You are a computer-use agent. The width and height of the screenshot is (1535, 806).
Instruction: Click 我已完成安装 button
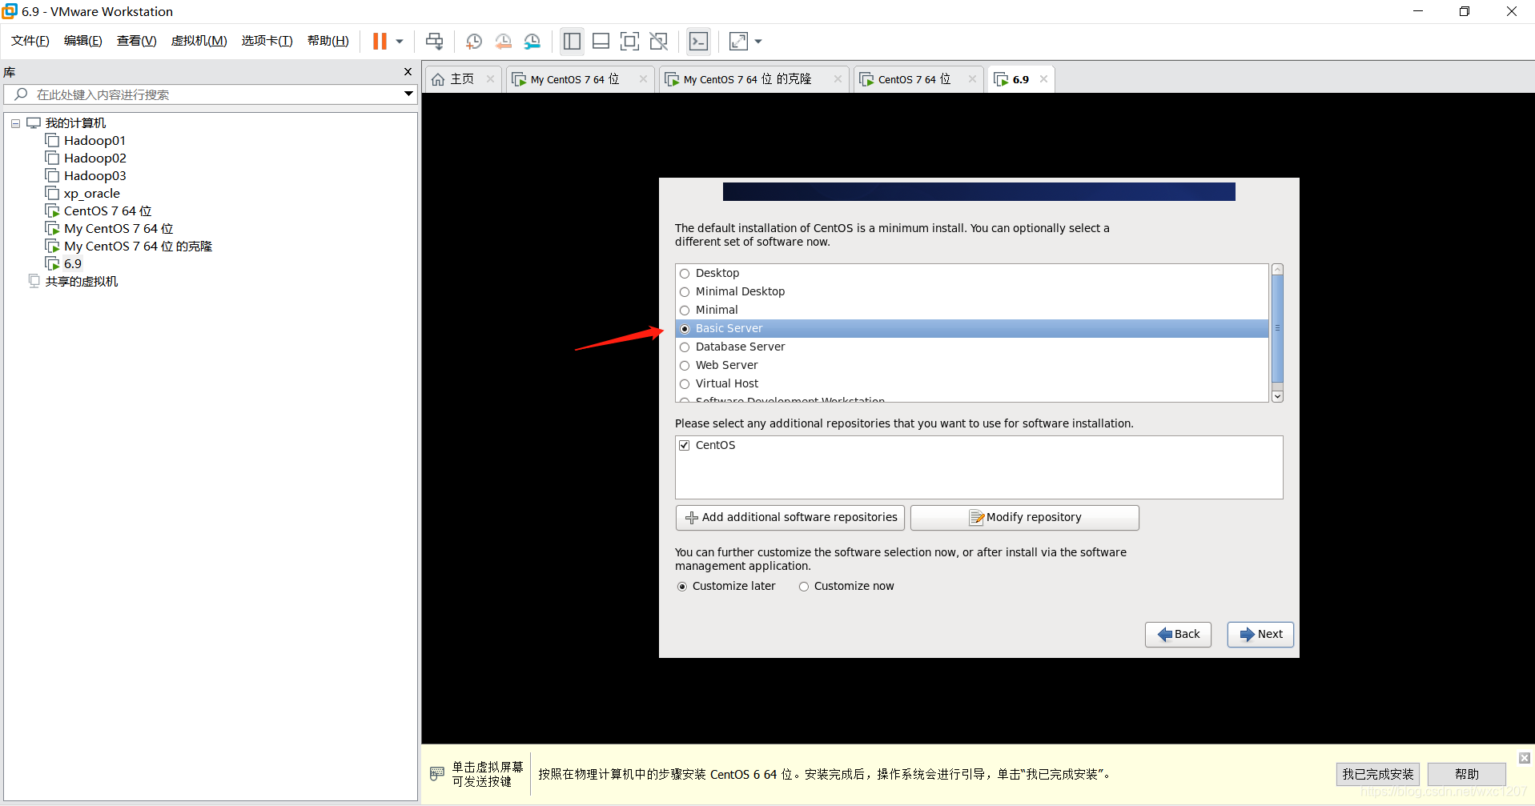point(1378,774)
